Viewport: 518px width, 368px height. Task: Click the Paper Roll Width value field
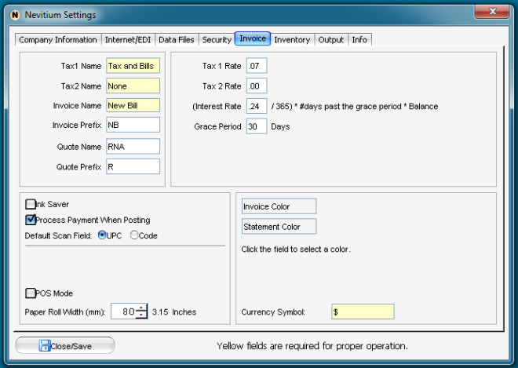(x=124, y=312)
